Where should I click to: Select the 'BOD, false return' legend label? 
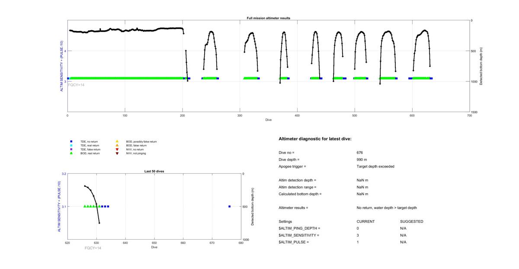click(x=136, y=145)
